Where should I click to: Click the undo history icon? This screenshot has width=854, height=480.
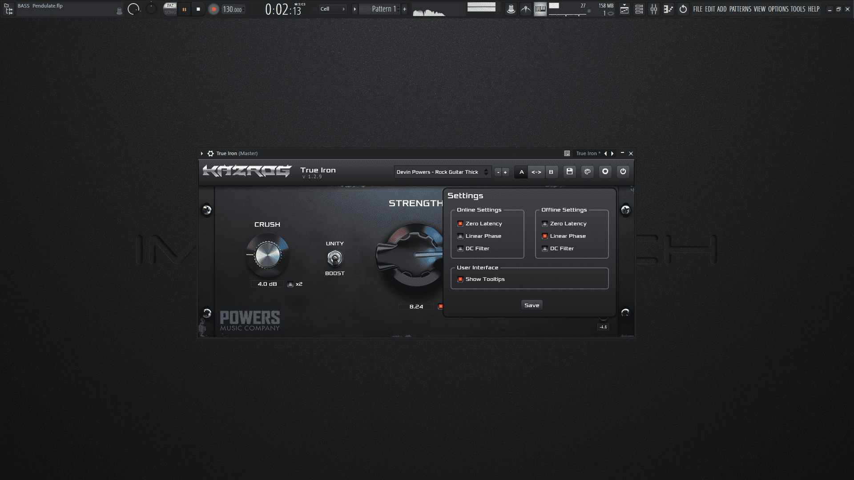(x=683, y=9)
